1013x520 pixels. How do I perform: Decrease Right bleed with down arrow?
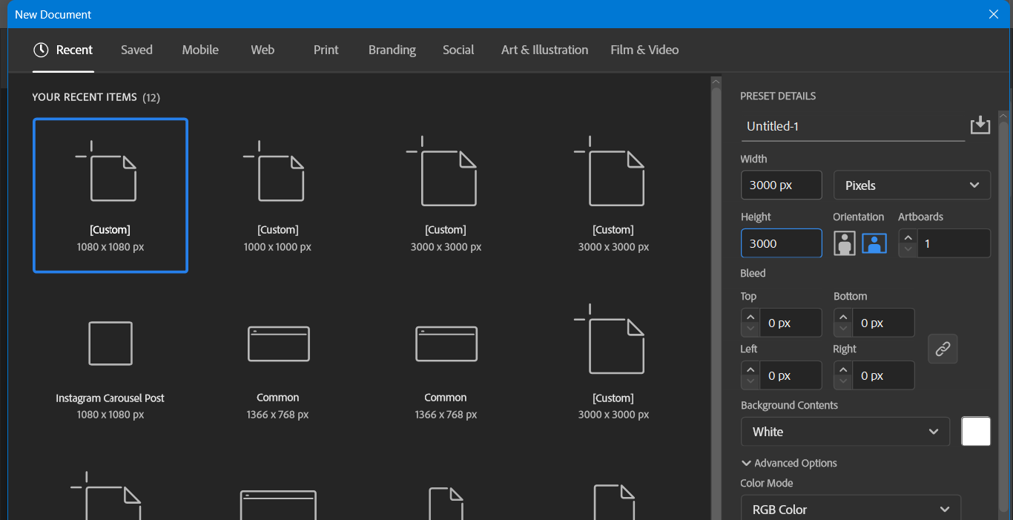(x=843, y=382)
